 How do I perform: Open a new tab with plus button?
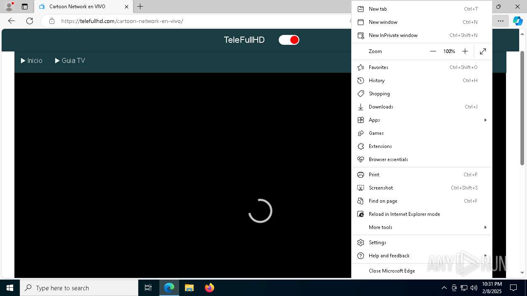(x=140, y=7)
